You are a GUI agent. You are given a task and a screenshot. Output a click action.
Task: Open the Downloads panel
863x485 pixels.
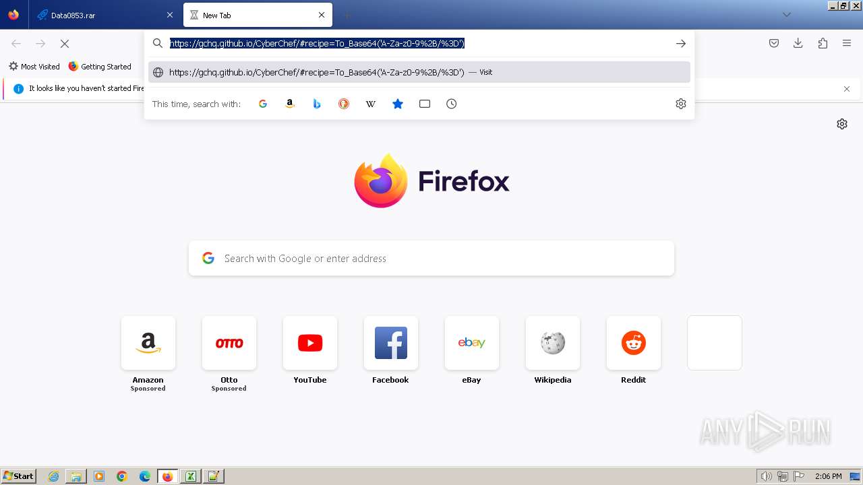798,43
